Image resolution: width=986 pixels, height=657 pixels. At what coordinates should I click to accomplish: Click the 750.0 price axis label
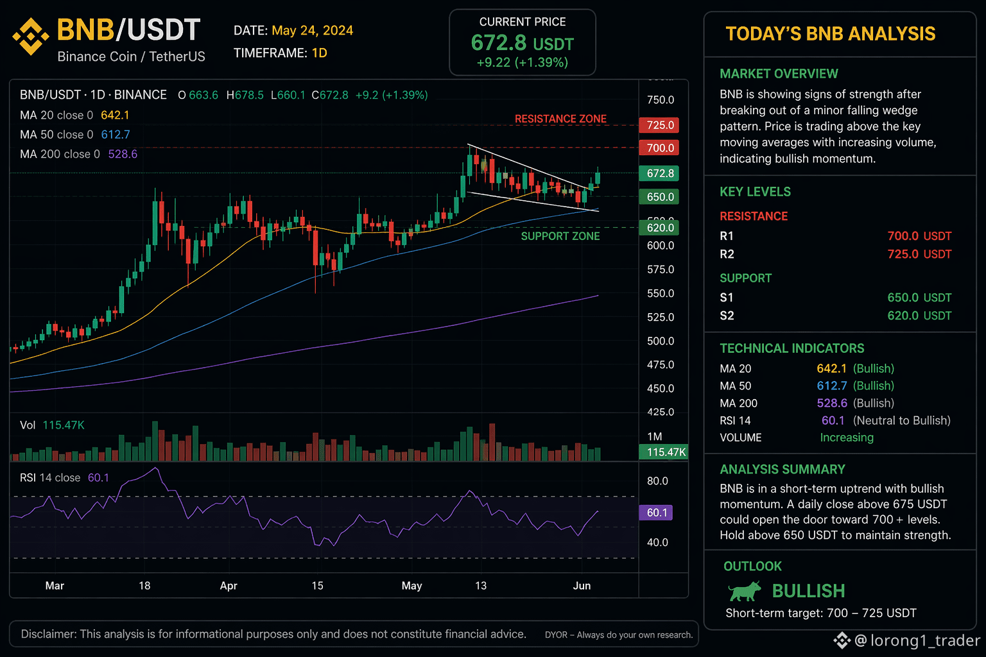click(x=661, y=100)
